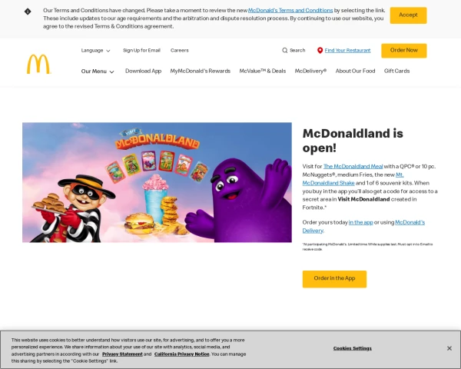Image resolution: width=461 pixels, height=369 pixels.
Task: Click the search magnifier icon
Action: 284,50
